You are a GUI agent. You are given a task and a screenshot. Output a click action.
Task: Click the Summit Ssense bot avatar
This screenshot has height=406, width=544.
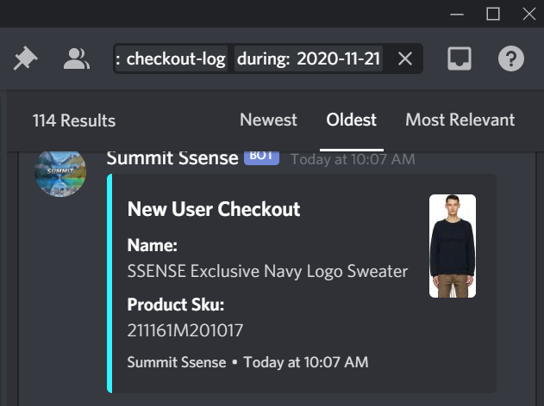pos(60,173)
